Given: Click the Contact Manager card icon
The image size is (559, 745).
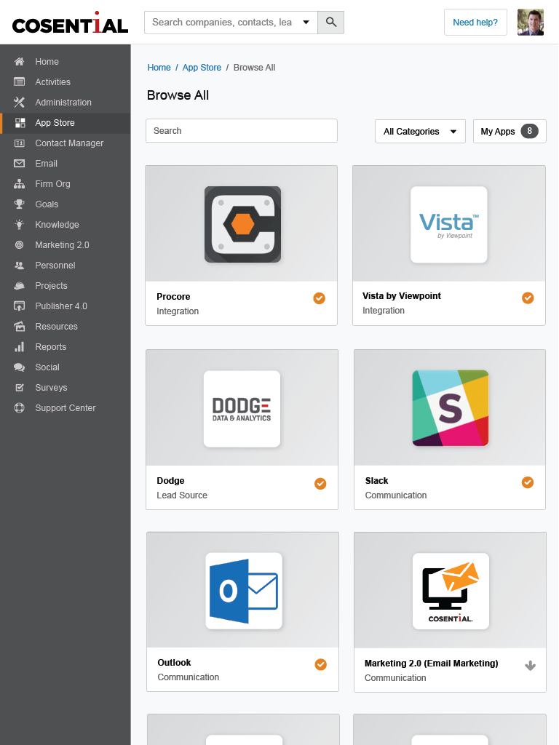Looking at the screenshot, I should tap(19, 143).
